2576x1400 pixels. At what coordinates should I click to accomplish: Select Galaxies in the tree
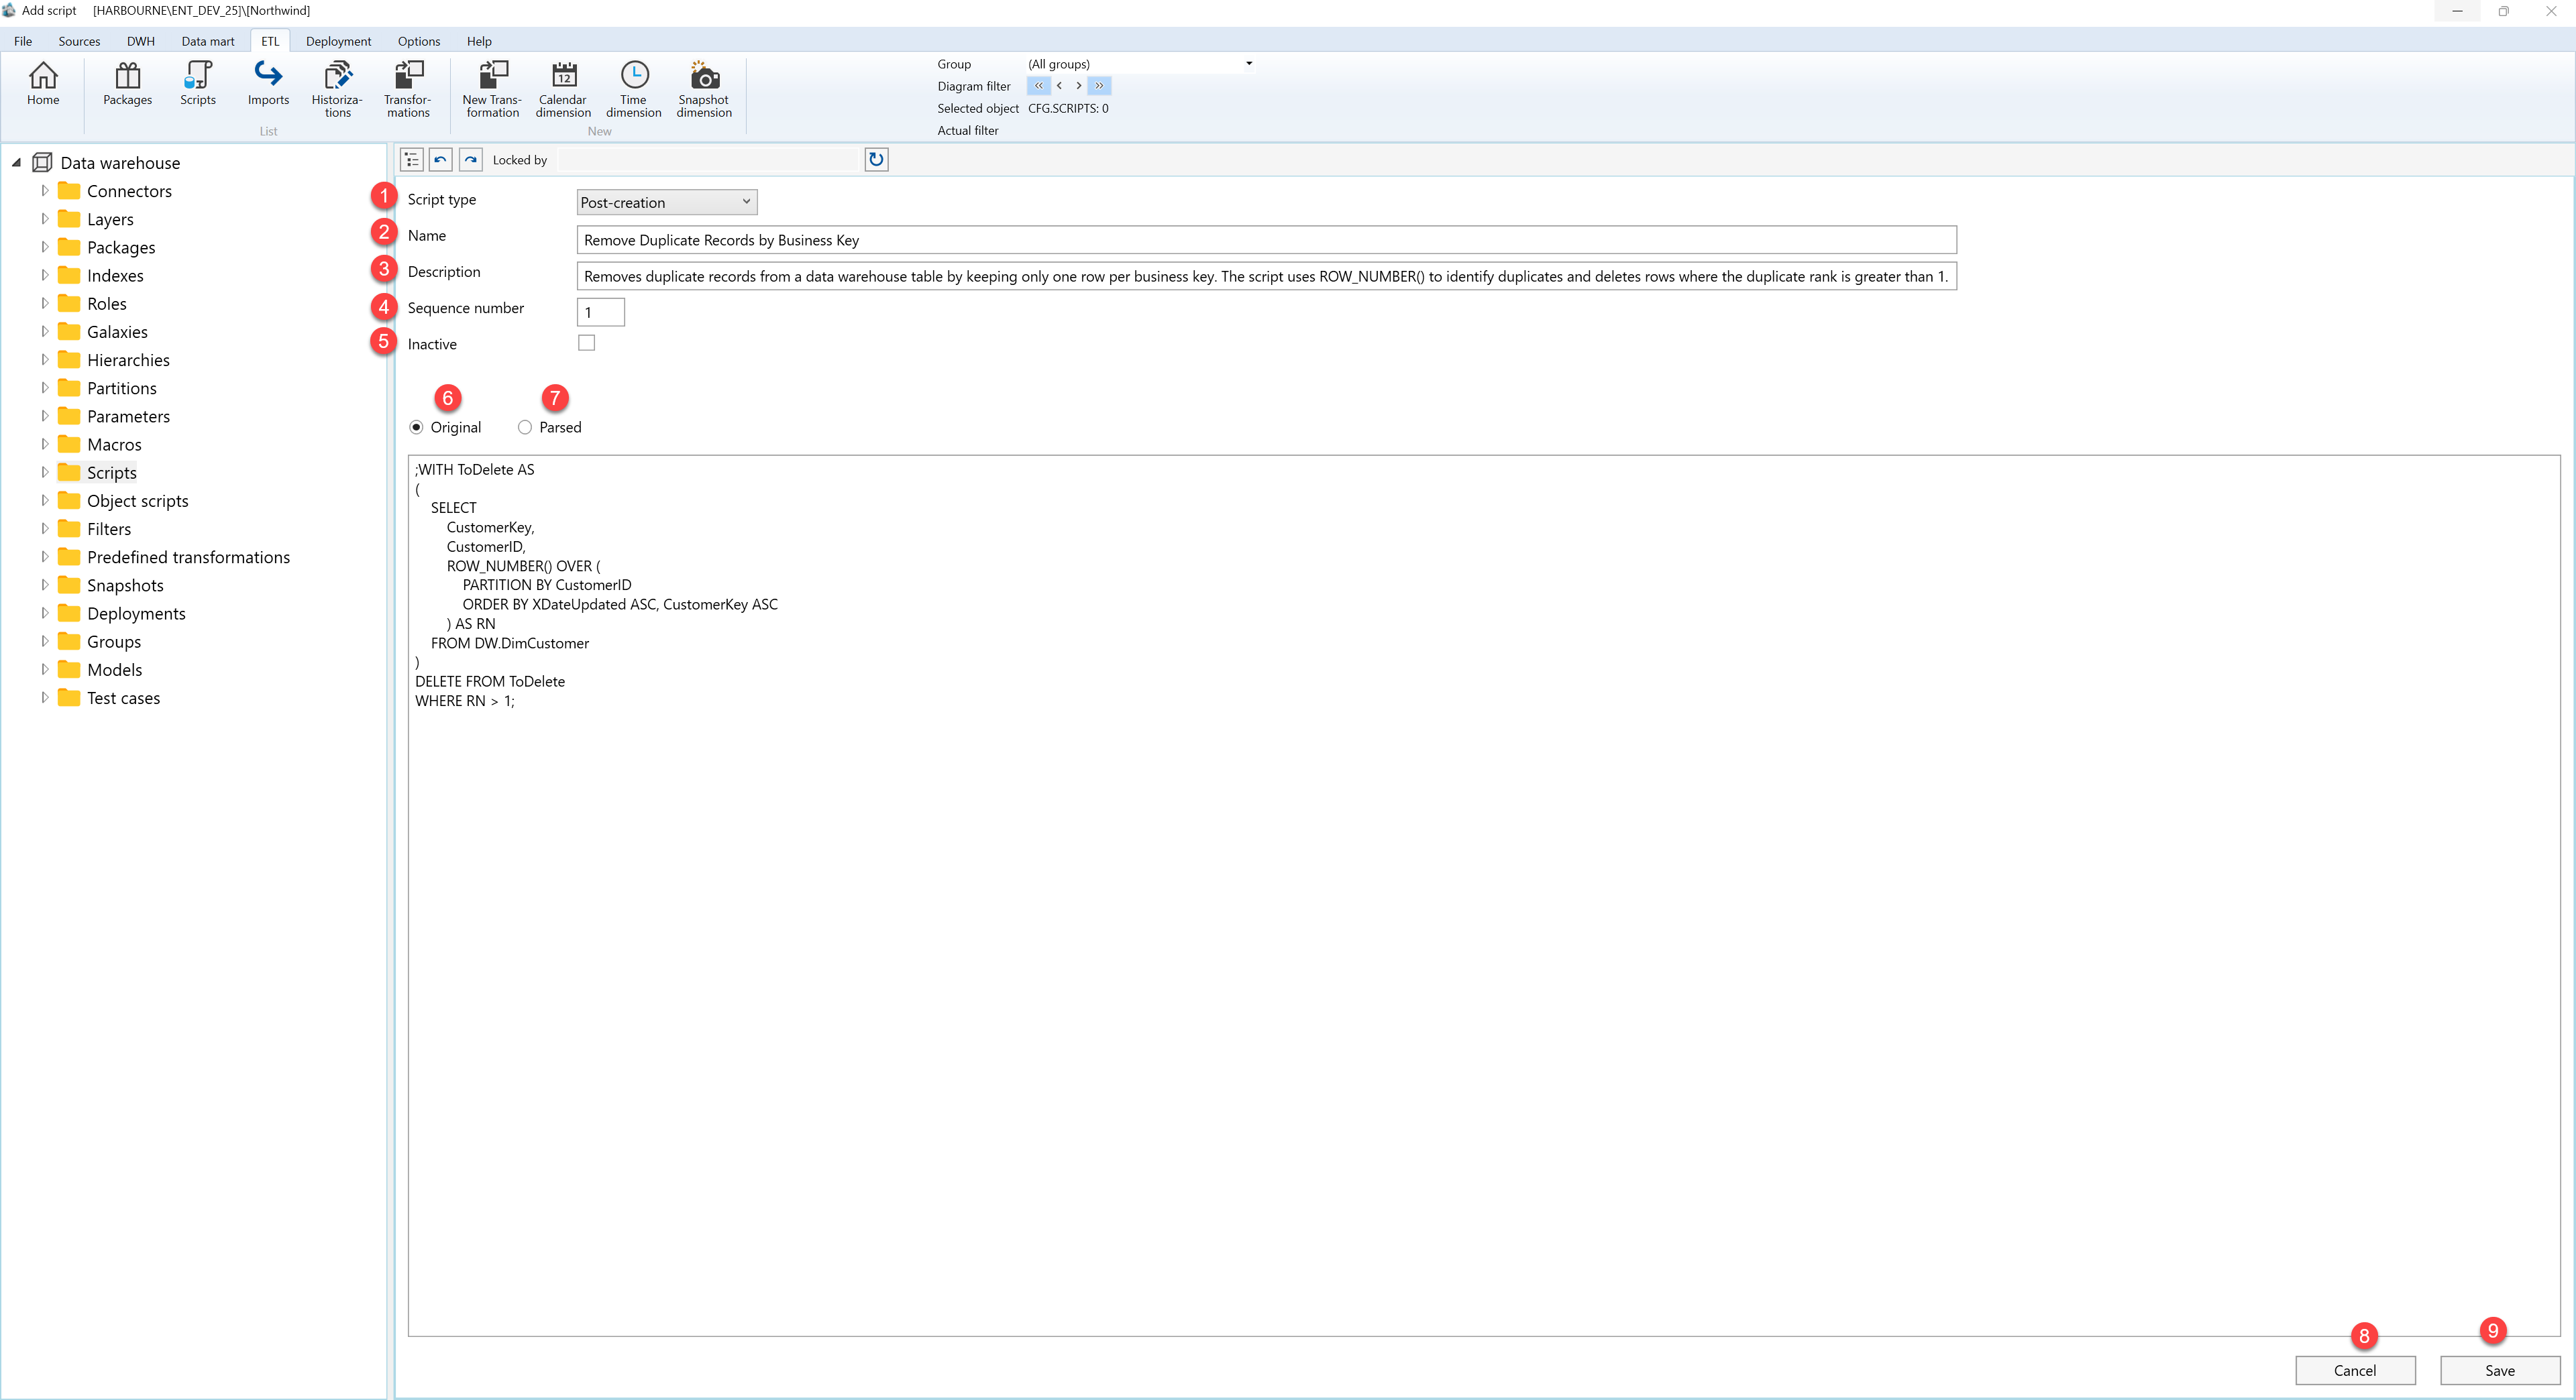(117, 331)
